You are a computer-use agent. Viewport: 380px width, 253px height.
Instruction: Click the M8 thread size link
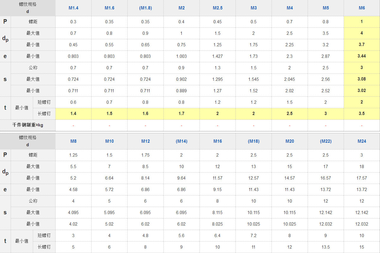73,141
